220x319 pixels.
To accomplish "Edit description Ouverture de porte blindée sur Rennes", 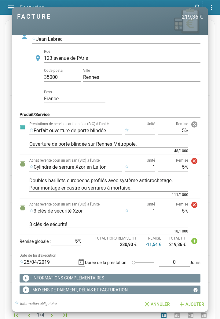I will point(108,144).
